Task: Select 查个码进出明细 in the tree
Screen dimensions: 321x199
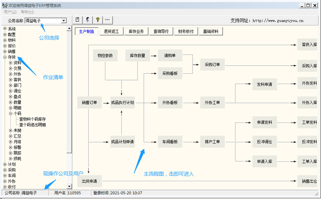Action: coord(32,125)
